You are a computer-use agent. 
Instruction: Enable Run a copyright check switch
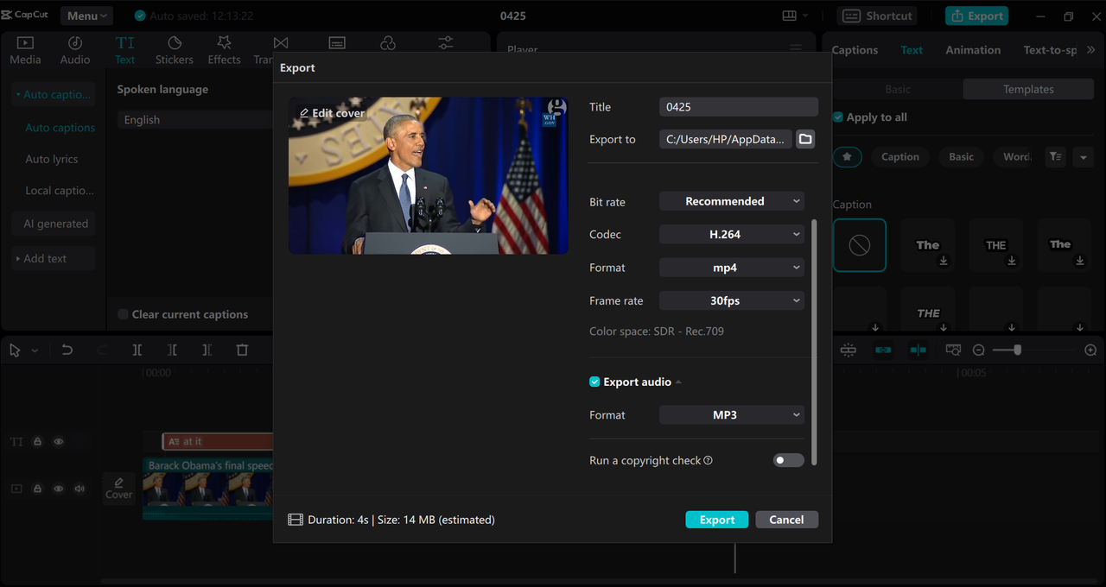pyautogui.click(x=788, y=460)
